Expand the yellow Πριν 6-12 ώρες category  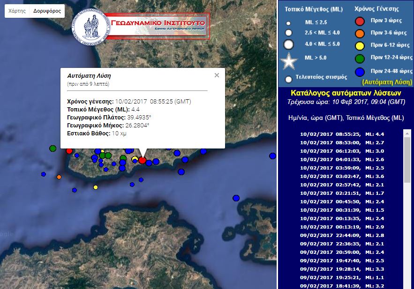(359, 45)
